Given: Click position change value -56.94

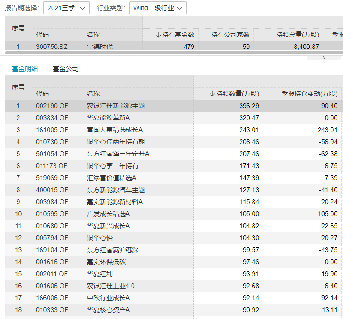Looking at the screenshot, I should pos(328,142).
